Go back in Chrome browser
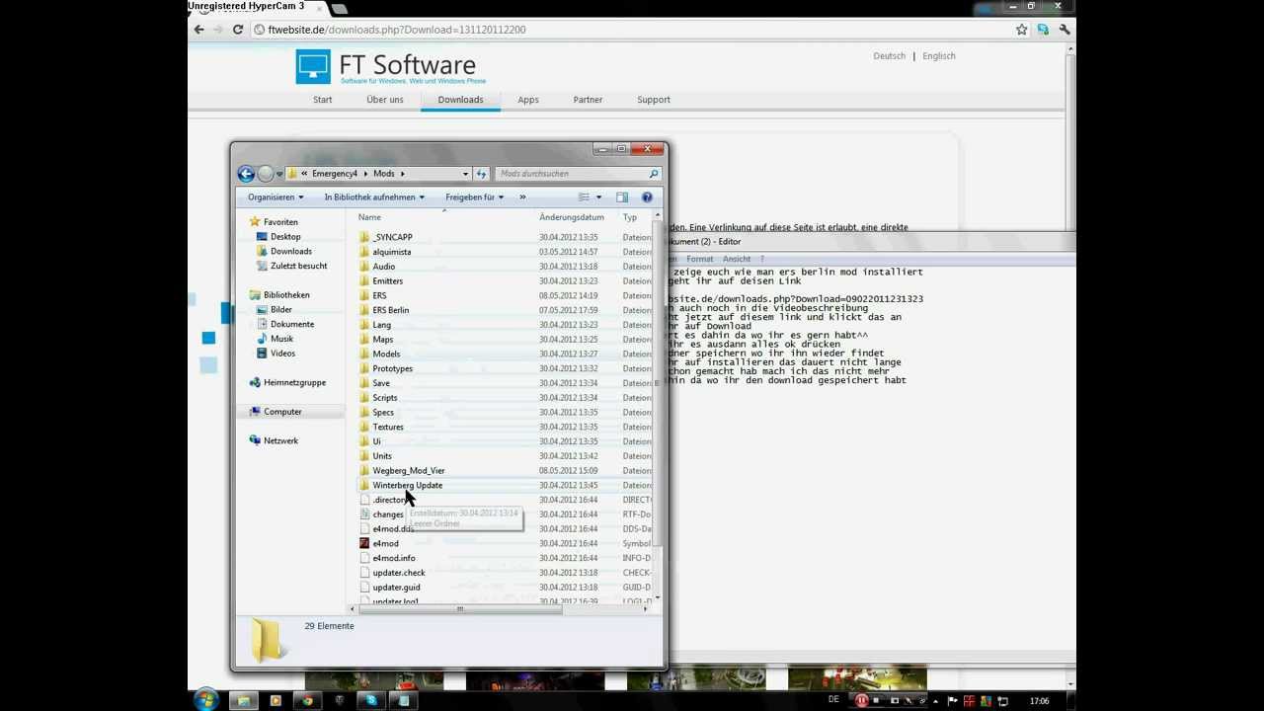 (x=198, y=30)
